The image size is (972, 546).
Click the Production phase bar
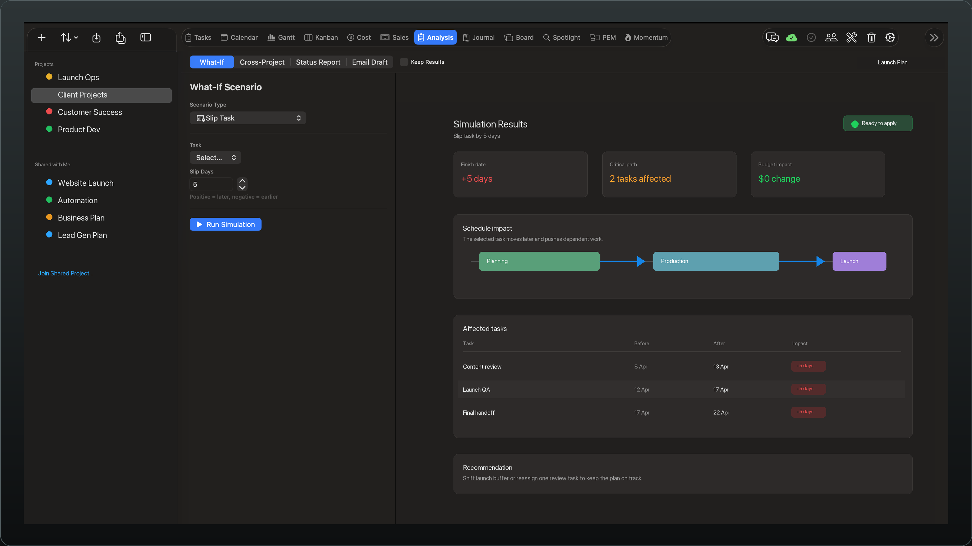tap(716, 261)
